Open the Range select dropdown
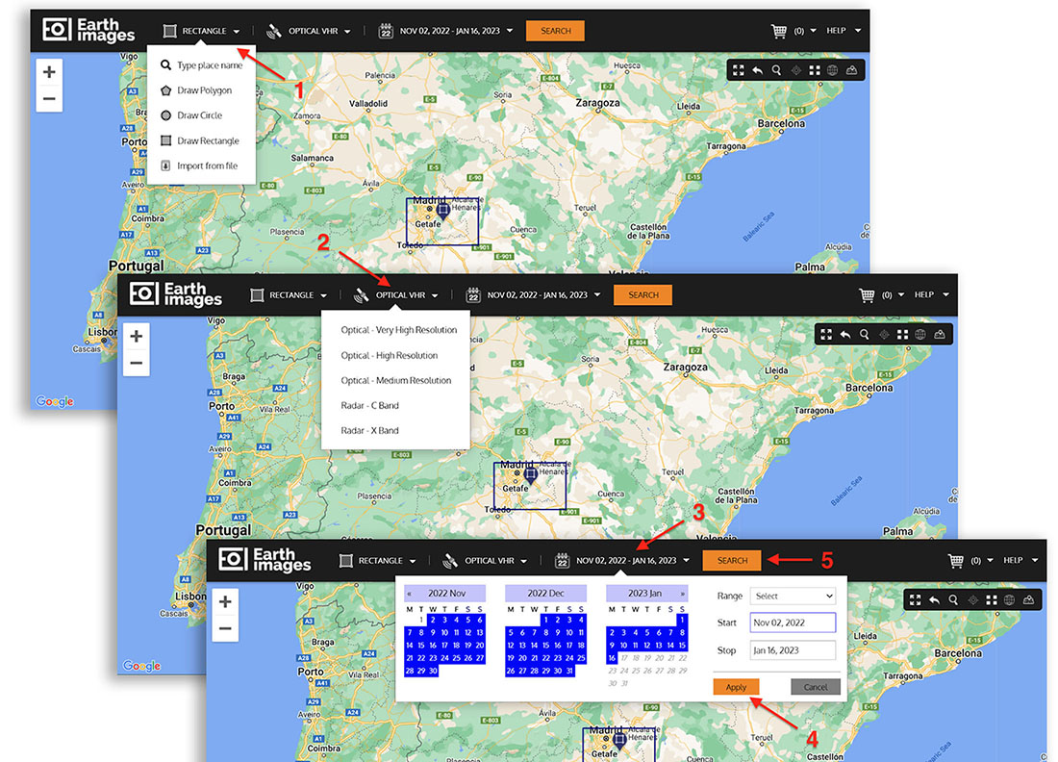Screen dimensions: 1058x762 pos(793,597)
